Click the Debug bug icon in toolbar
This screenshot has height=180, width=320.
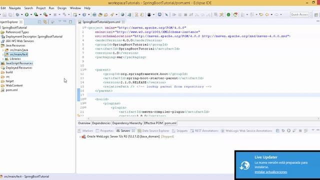click(17, 14)
